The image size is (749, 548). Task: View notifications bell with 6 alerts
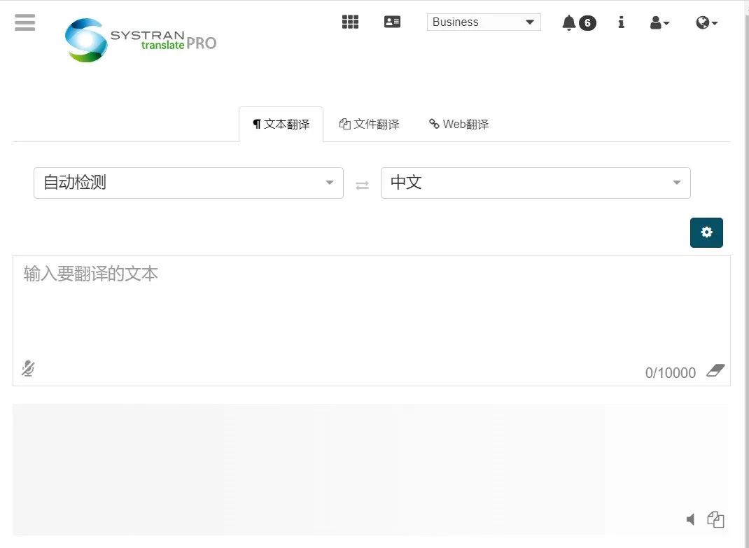[x=578, y=22]
